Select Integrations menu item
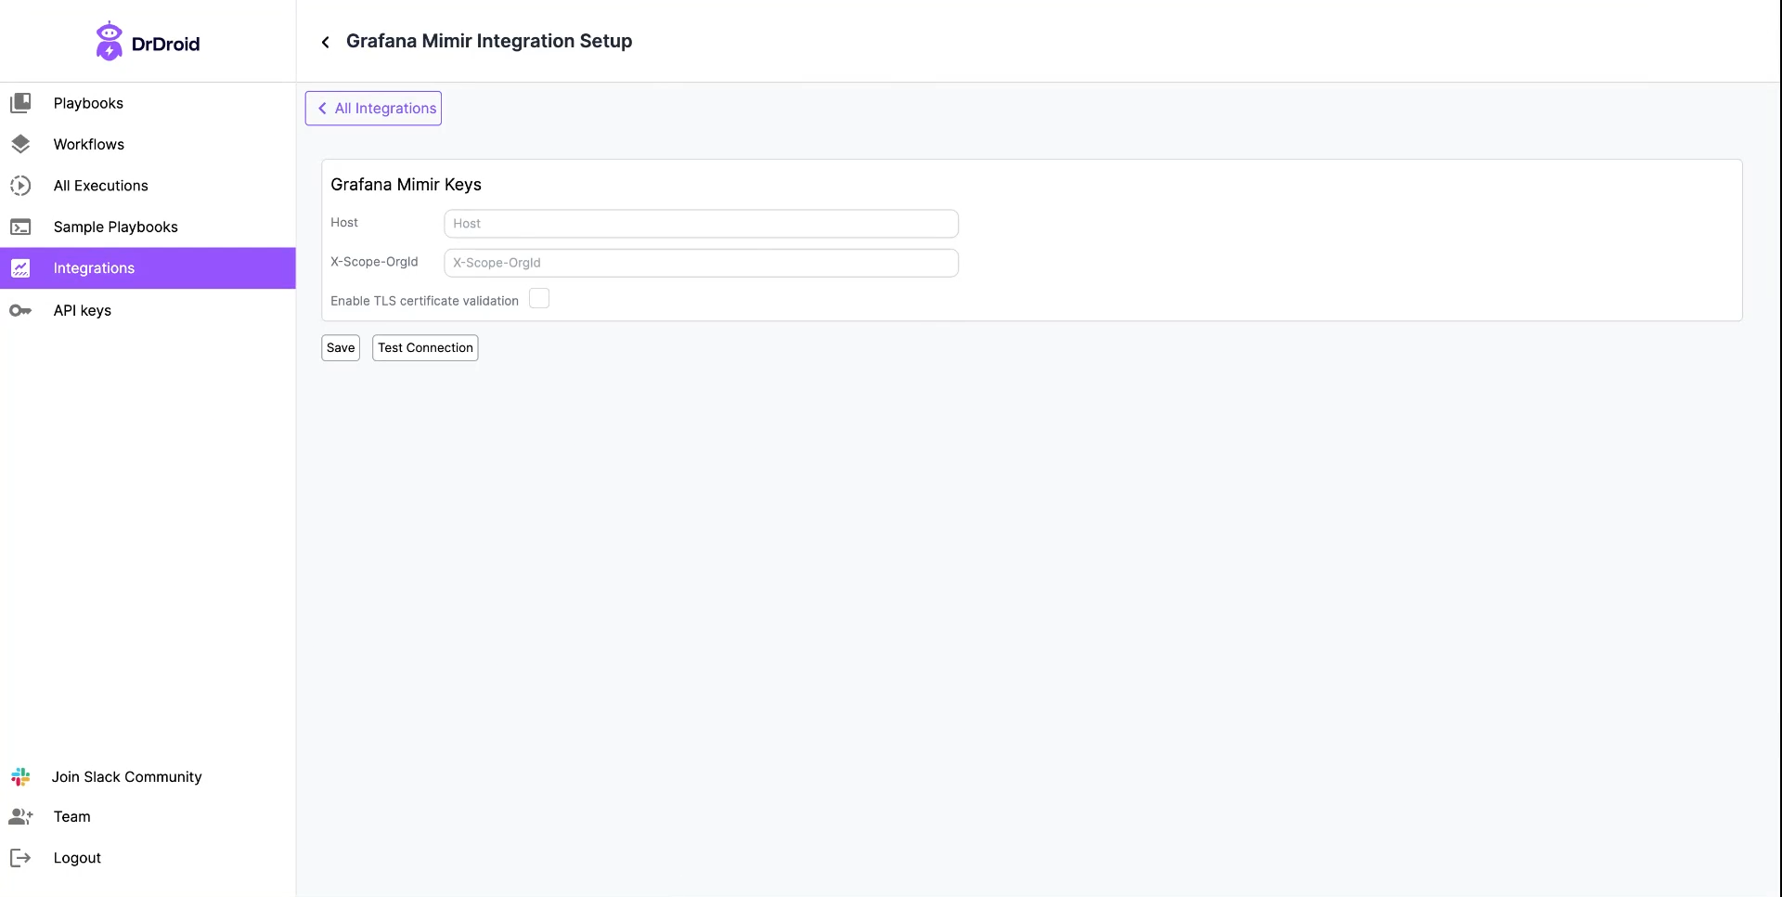 click(148, 268)
